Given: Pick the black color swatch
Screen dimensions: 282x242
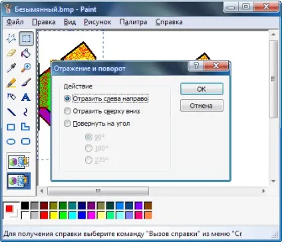Looking at the screenshot, I should (x=25, y=205).
